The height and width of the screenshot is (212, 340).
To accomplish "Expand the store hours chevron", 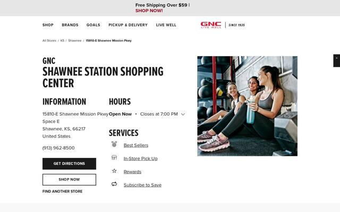I will 183,114.
